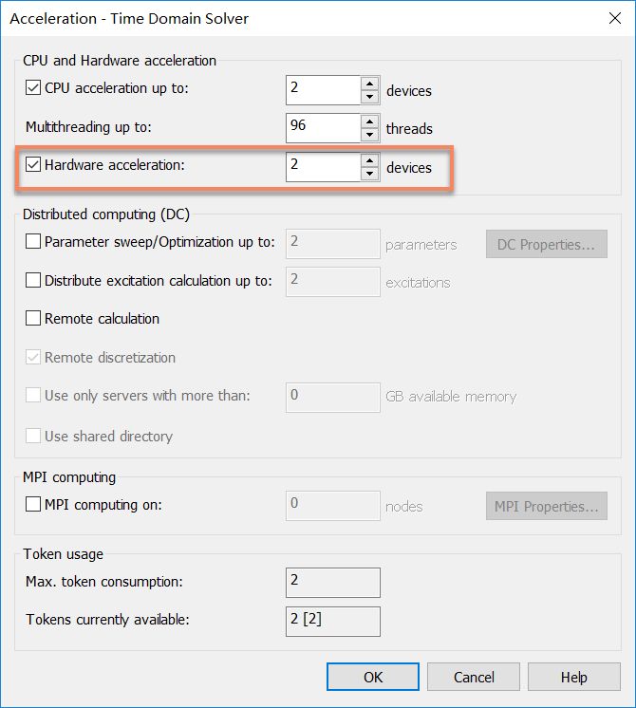Close the Acceleration dialog window

pyautogui.click(x=615, y=18)
